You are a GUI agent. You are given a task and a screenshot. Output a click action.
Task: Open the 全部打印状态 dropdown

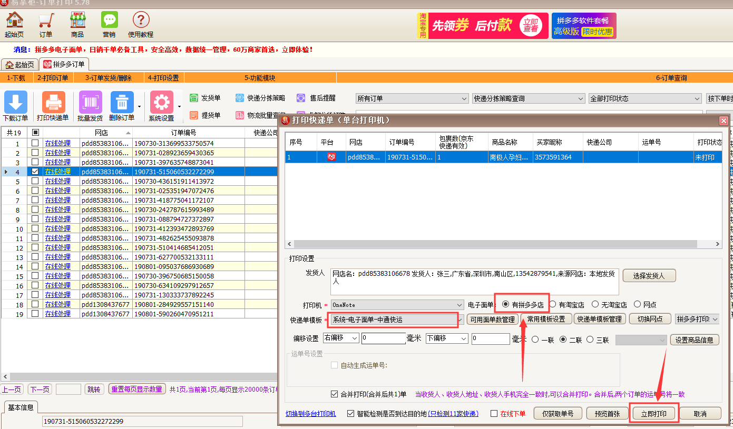tap(645, 98)
